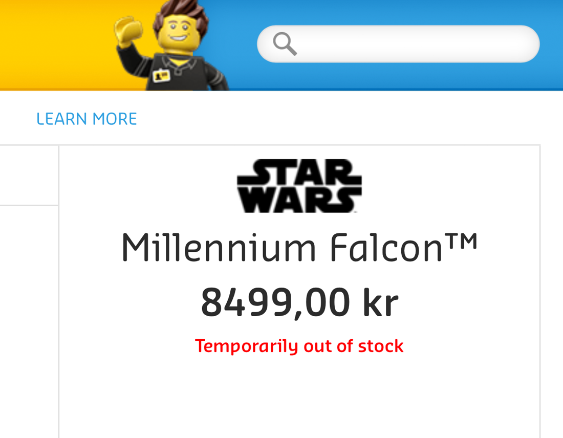This screenshot has height=438, width=563.
Task: Select the upper left sidebar panel
Action: tap(29, 175)
